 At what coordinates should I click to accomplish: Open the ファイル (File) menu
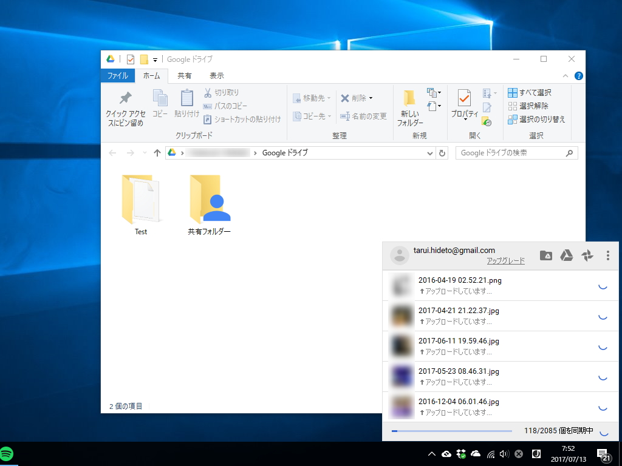click(117, 75)
